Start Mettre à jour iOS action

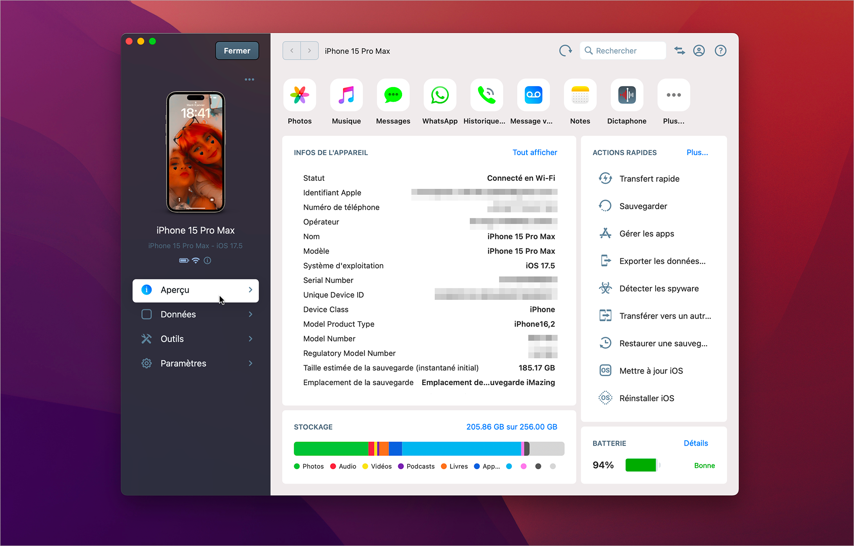click(x=651, y=370)
